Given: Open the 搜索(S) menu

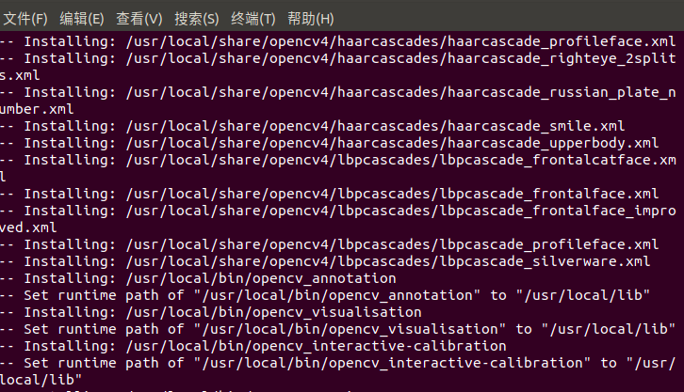Looking at the screenshot, I should pos(196,19).
